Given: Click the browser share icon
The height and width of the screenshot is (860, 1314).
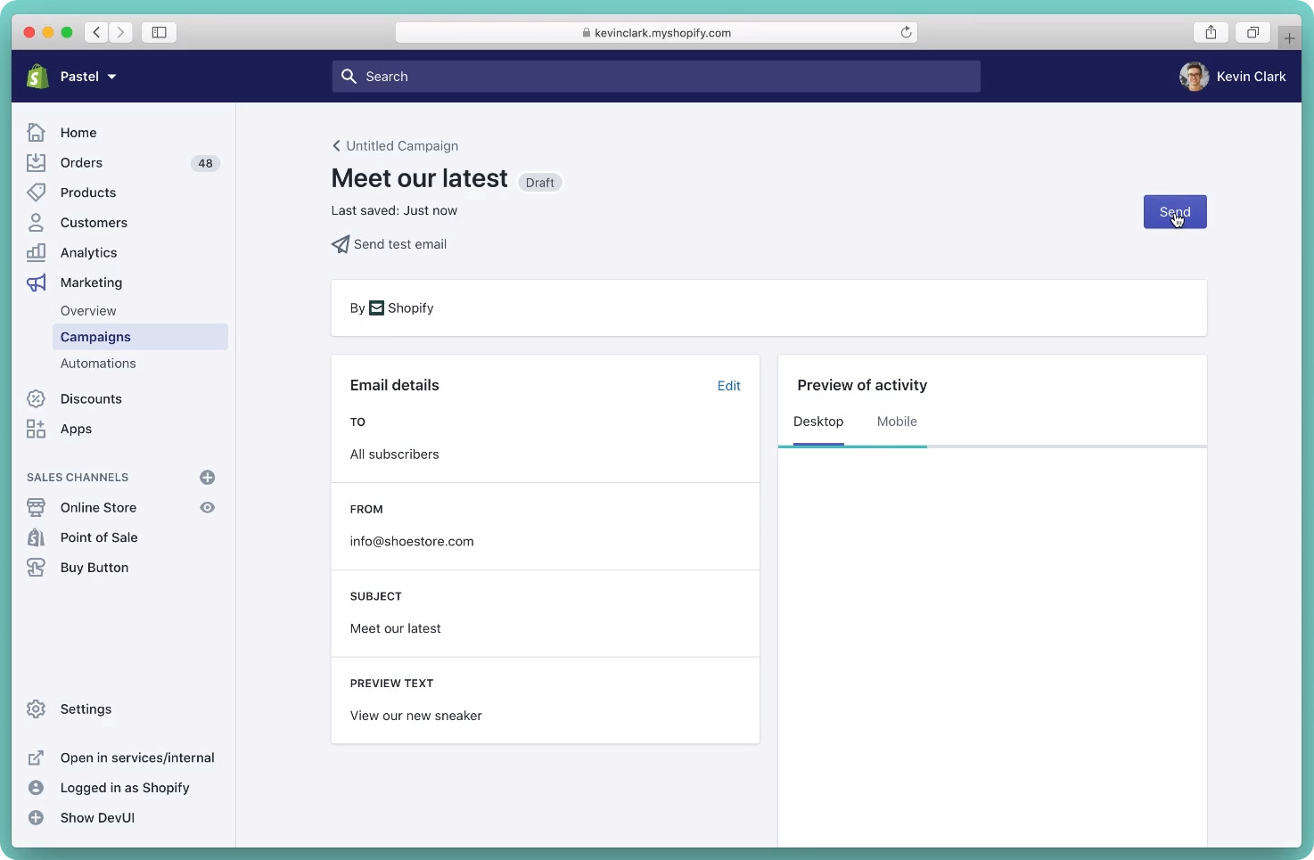Looking at the screenshot, I should pos(1211,32).
